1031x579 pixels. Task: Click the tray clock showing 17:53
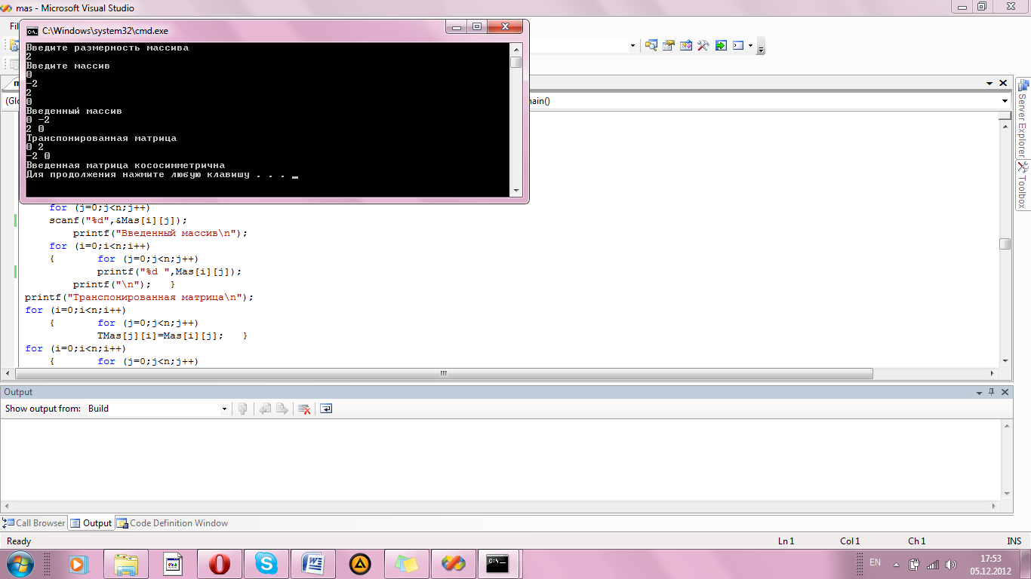[x=990, y=564]
